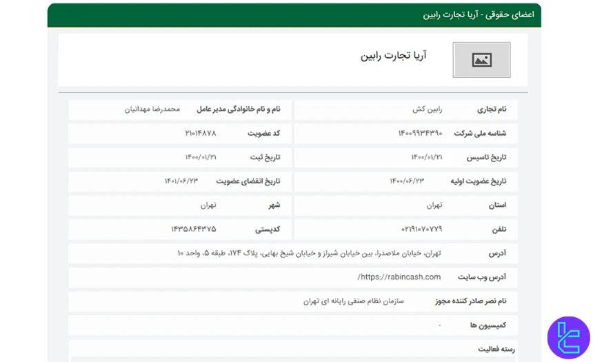Viewport: 593px width, 362px height.
Task: Click the header title اعضای حقوقی - آریا تجارت رابین
Action: (x=479, y=14)
